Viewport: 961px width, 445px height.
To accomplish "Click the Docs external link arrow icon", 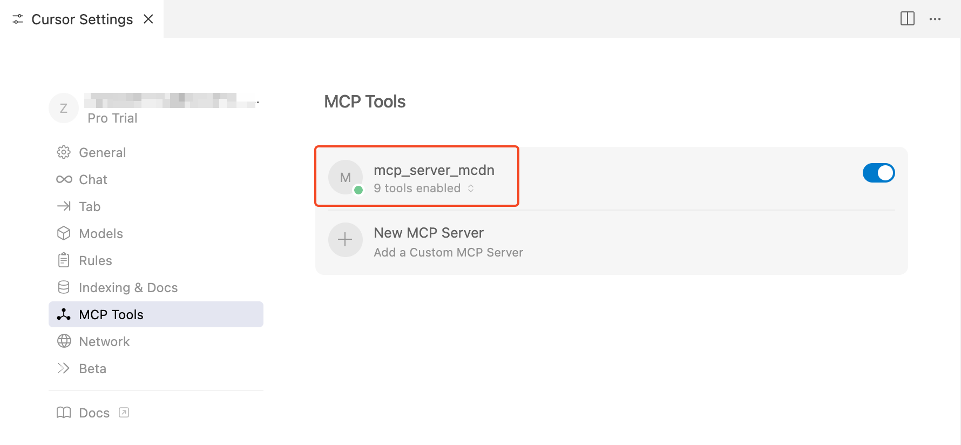I will 124,413.
